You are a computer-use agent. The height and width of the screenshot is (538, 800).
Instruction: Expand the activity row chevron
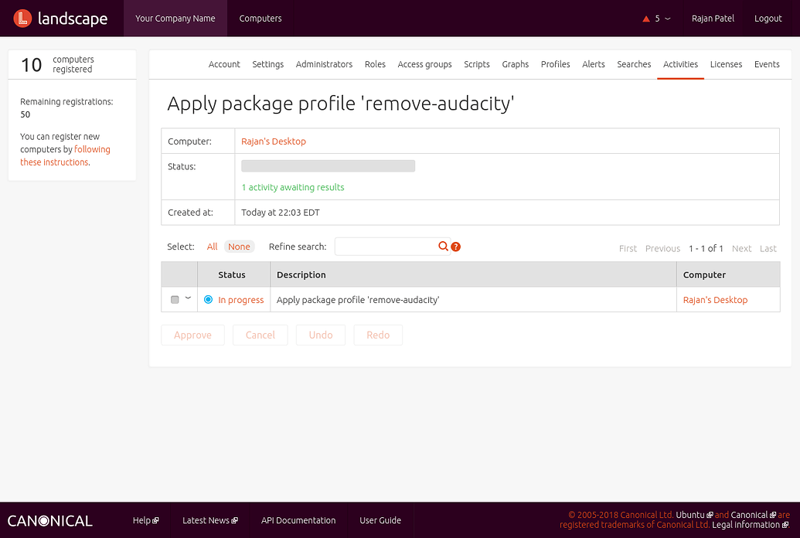[187, 299]
